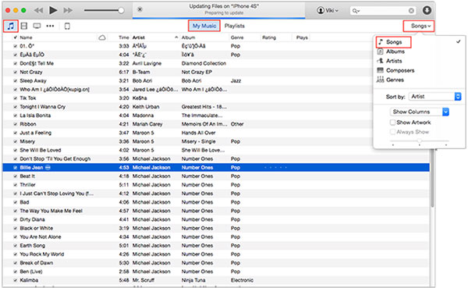This screenshot has width=468, height=288.
Task: Uncheck the Sleep Away song checkbox
Action: (x=16, y=80)
